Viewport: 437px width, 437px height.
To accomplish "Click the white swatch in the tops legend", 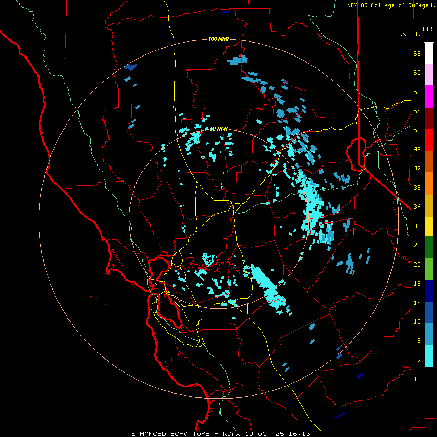I will (429, 53).
